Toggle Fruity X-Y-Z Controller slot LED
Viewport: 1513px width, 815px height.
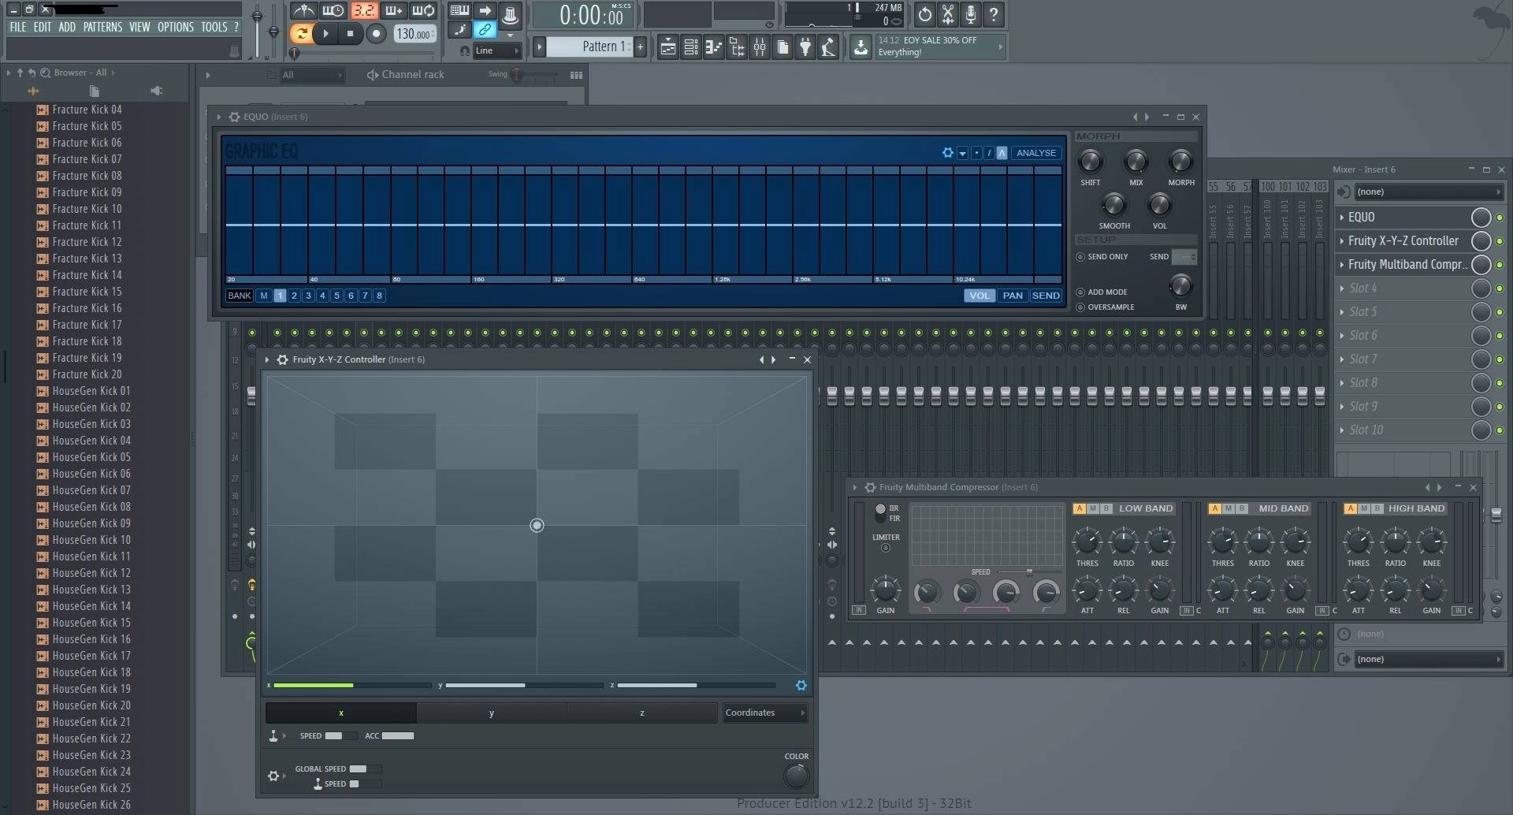click(x=1500, y=241)
